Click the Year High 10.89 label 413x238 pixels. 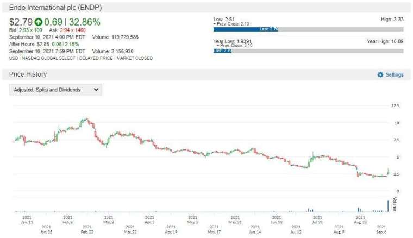coord(385,41)
